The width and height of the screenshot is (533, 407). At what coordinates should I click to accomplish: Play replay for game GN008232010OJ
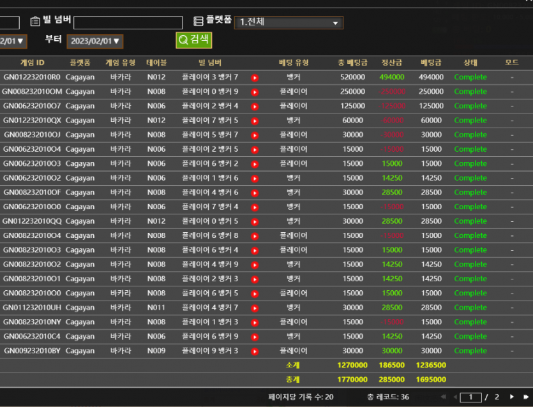[255, 135]
